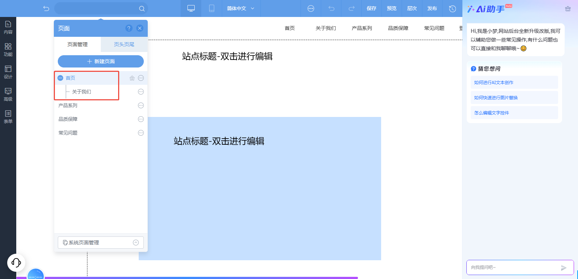
Task: Open the history clock icon
Action: point(452,9)
